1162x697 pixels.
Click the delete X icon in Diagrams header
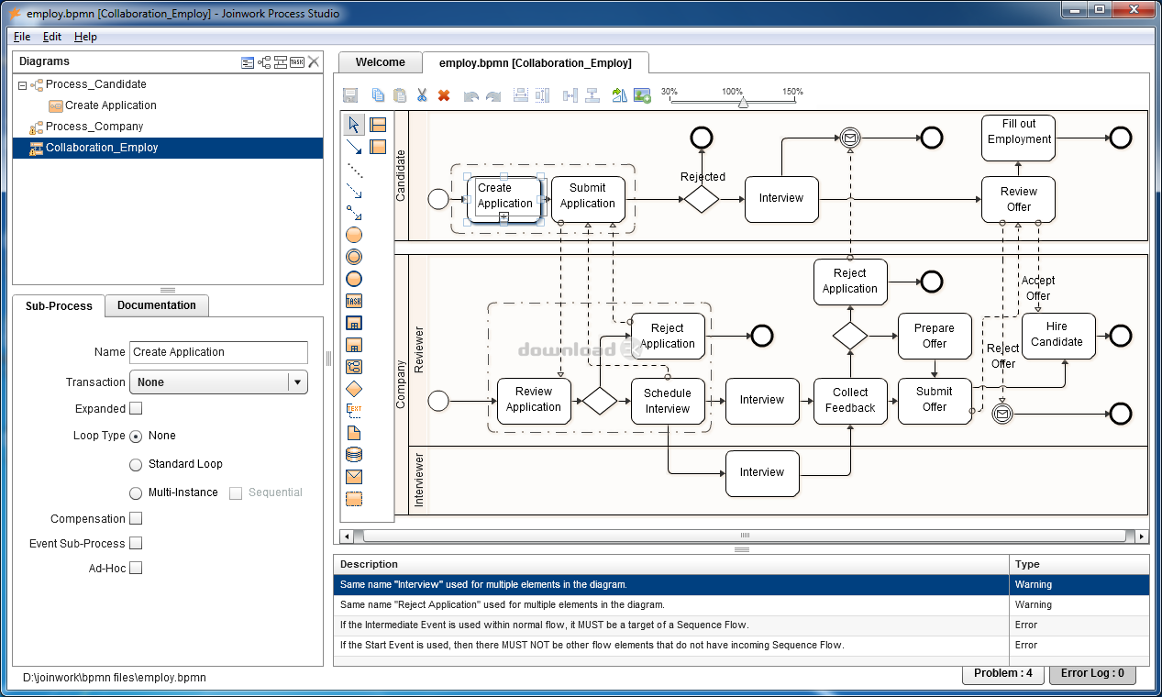[x=314, y=62]
